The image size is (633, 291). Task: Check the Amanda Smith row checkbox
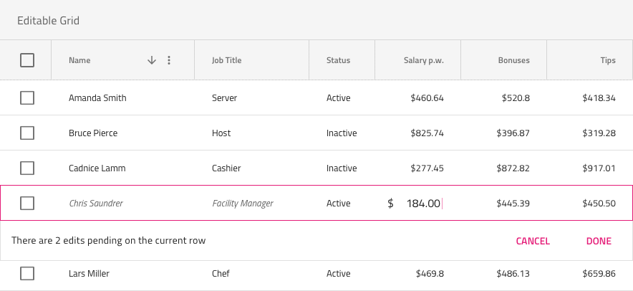27,97
